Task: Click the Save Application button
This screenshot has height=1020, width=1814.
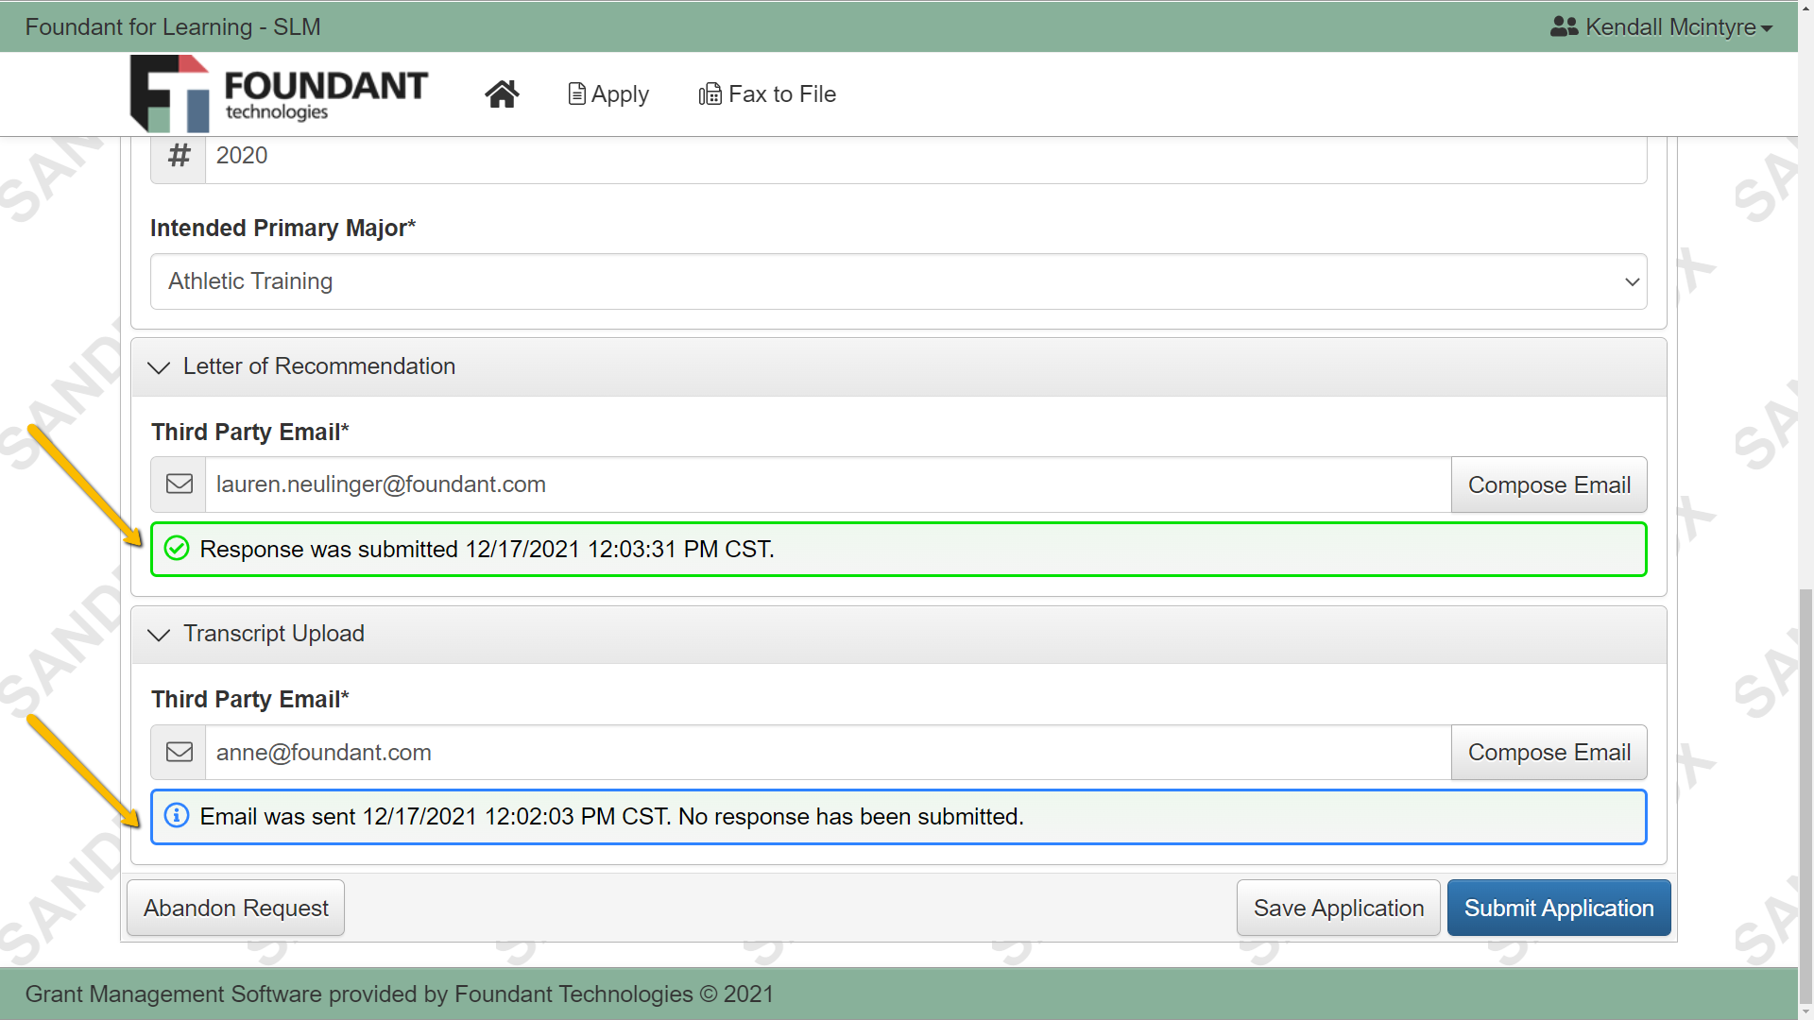Action: (x=1338, y=908)
